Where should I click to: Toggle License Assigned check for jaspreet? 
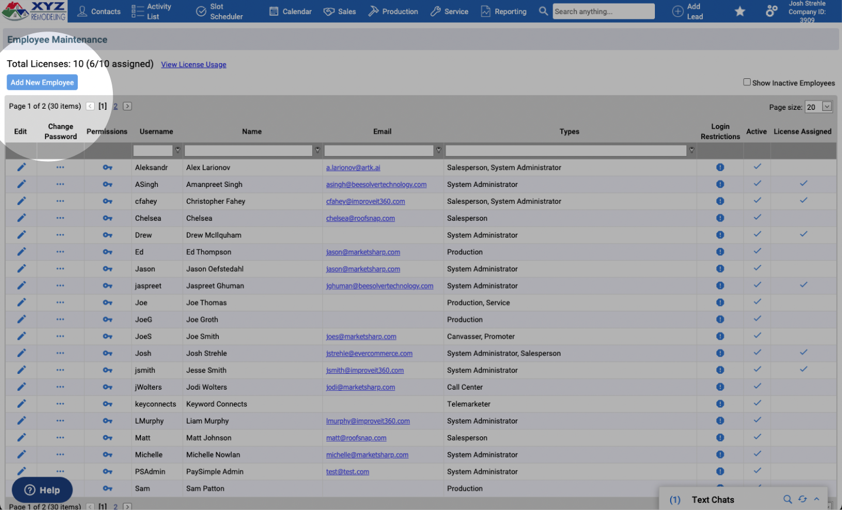click(803, 285)
